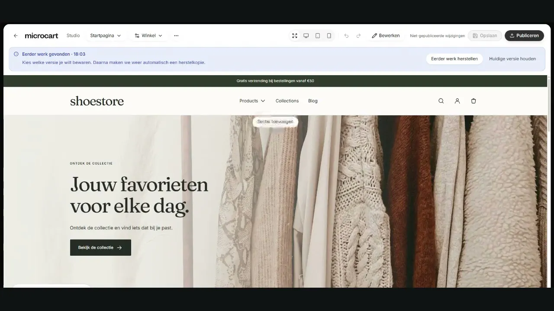
Task: Click the 'Jouw favorieten voor elke dag.' heading
Action: pos(139,196)
